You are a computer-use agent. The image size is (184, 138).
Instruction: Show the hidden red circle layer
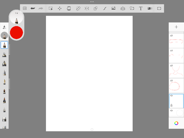(x=171, y=80)
